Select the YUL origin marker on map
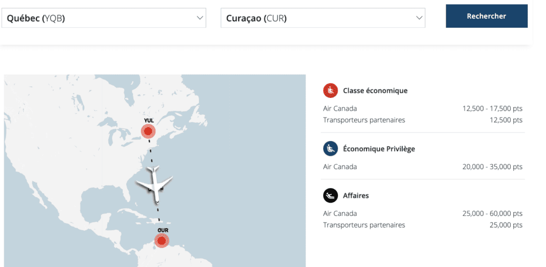The image size is (546, 267). pyautogui.click(x=149, y=131)
